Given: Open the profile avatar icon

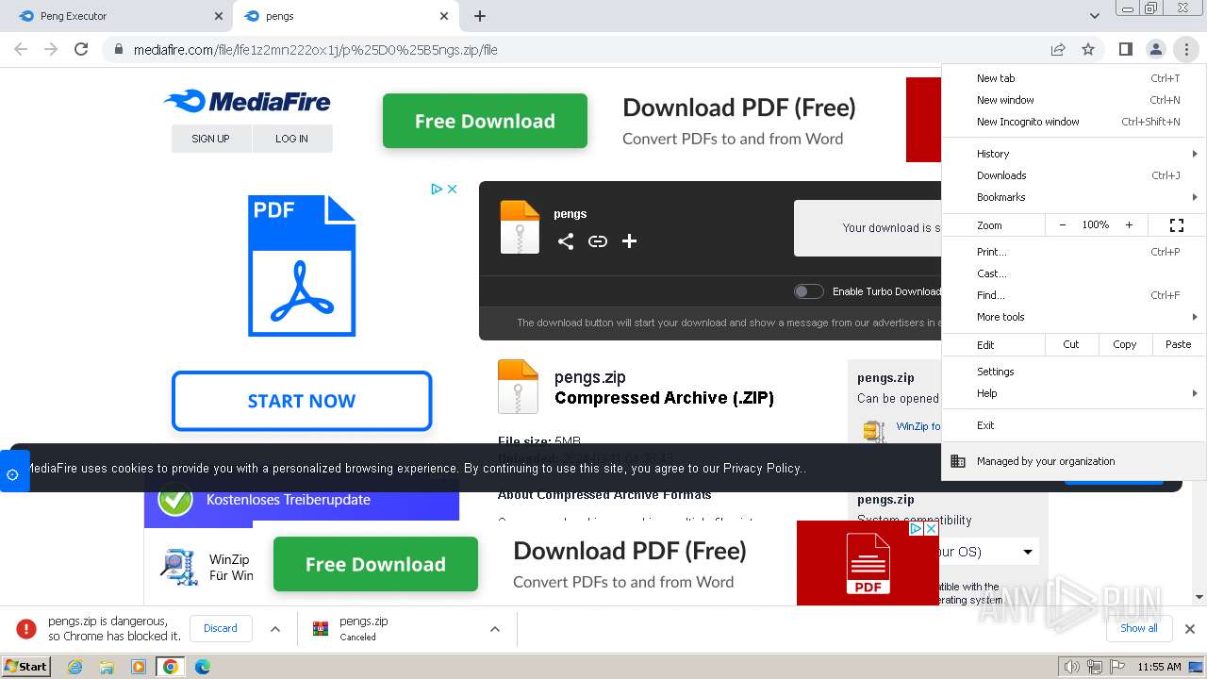Looking at the screenshot, I should tap(1155, 49).
